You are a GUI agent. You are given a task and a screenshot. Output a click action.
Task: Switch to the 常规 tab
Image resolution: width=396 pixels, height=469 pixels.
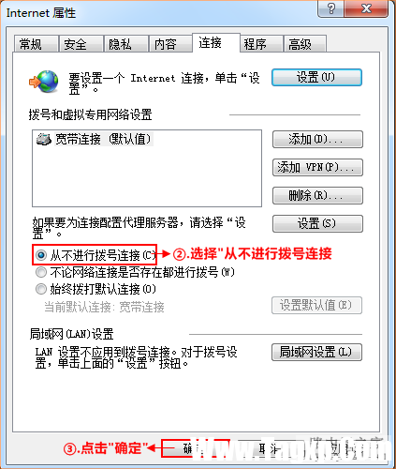37,44
